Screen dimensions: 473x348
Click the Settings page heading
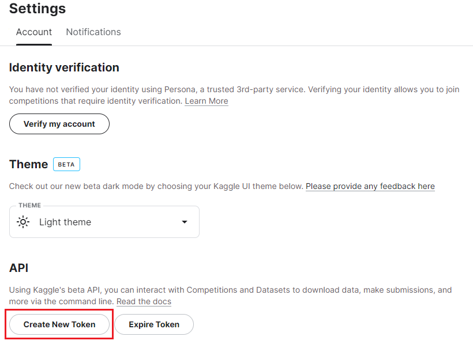(x=37, y=9)
